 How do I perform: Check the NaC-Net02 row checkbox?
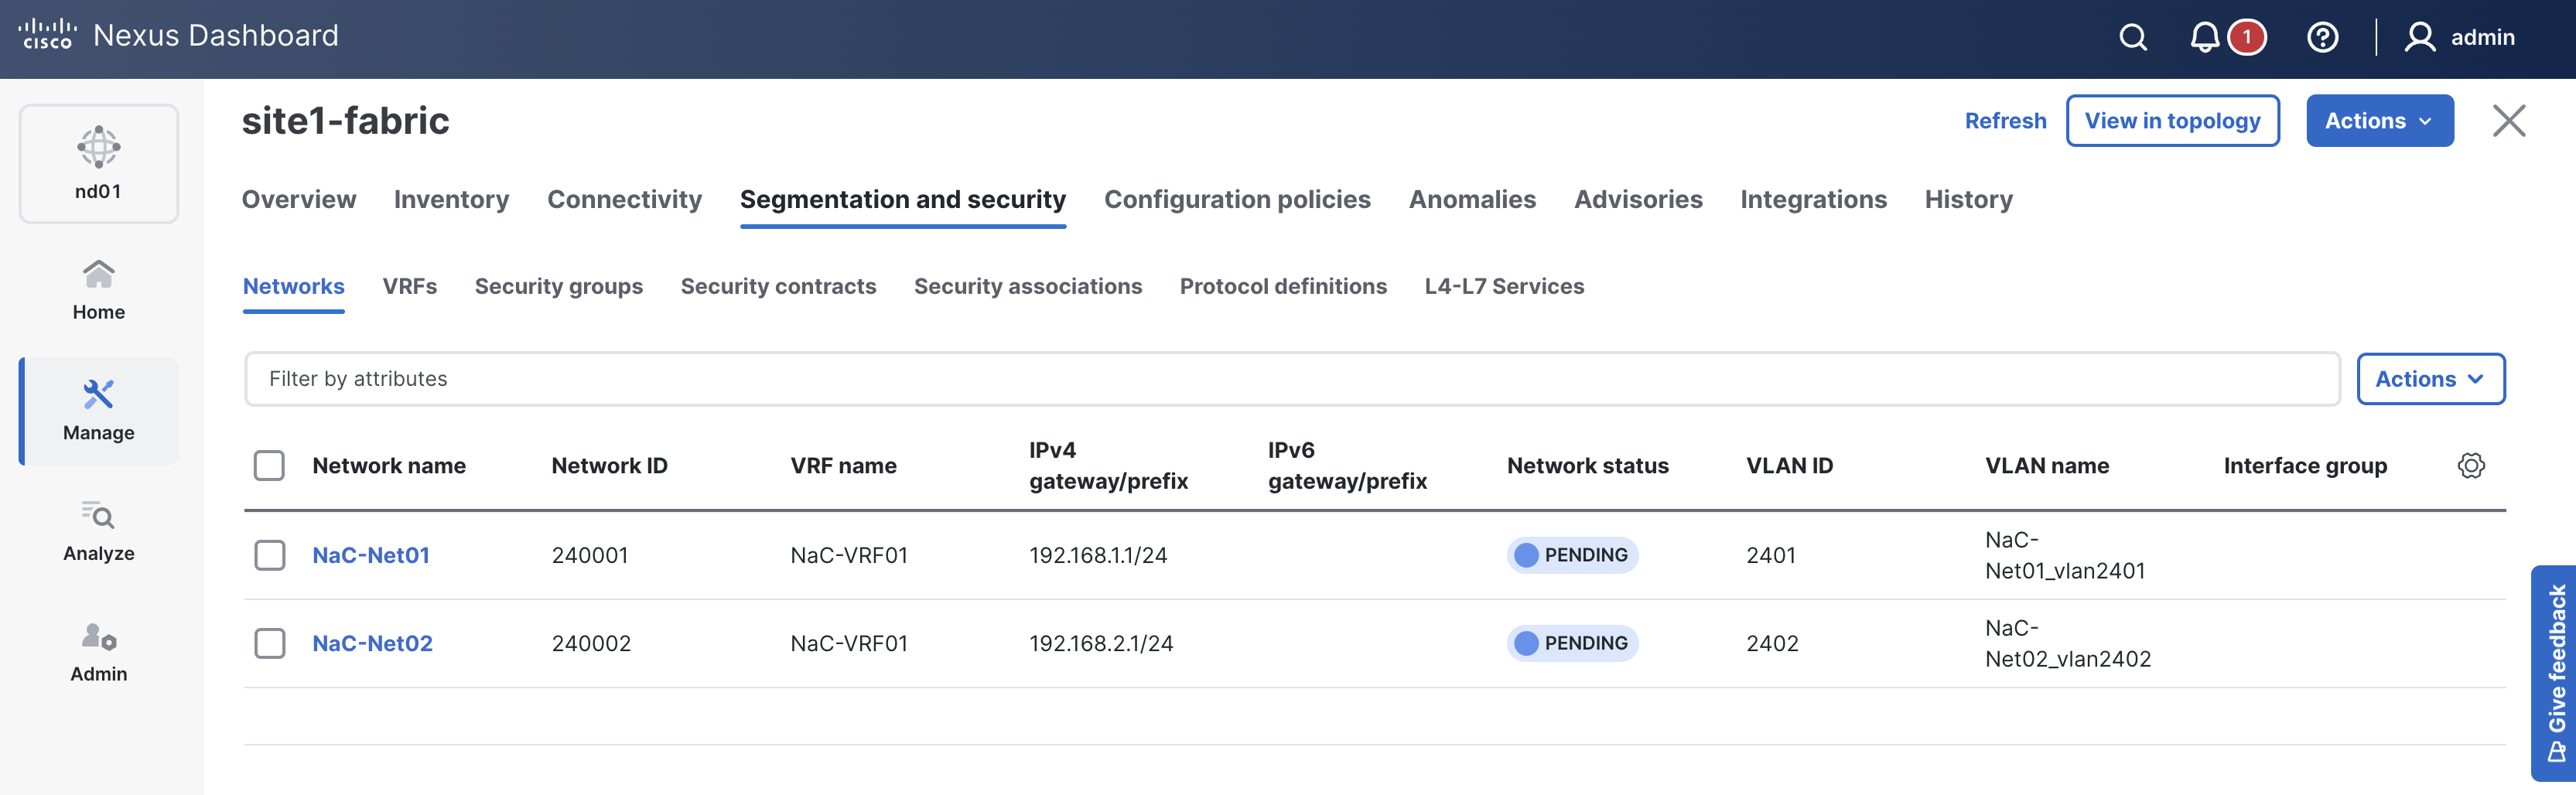pos(269,643)
